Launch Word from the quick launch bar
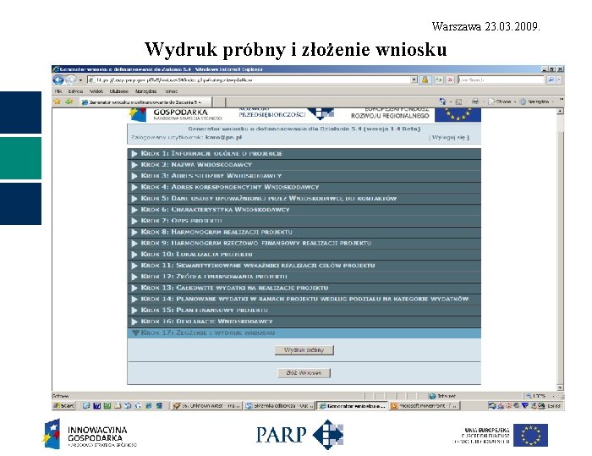592x456 pixels. pos(96,406)
